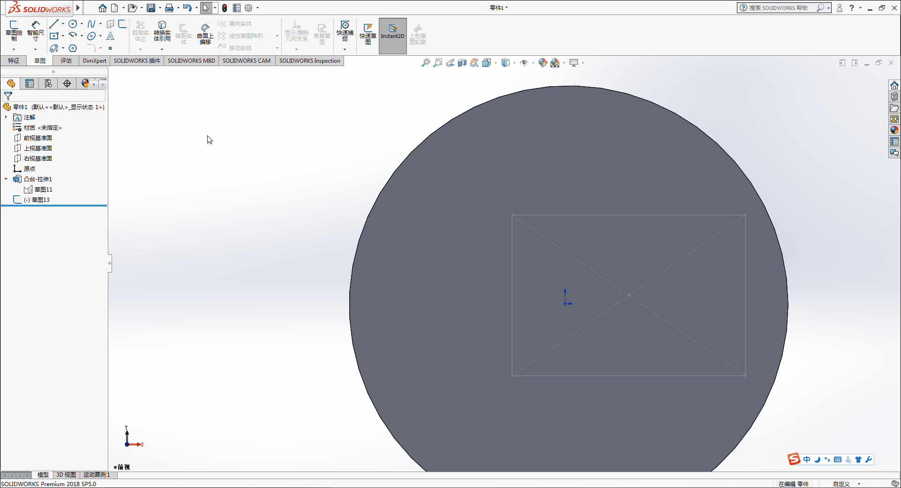Click the Rebuild traffic light icon
This screenshot has width=901, height=488.
pyautogui.click(x=225, y=8)
